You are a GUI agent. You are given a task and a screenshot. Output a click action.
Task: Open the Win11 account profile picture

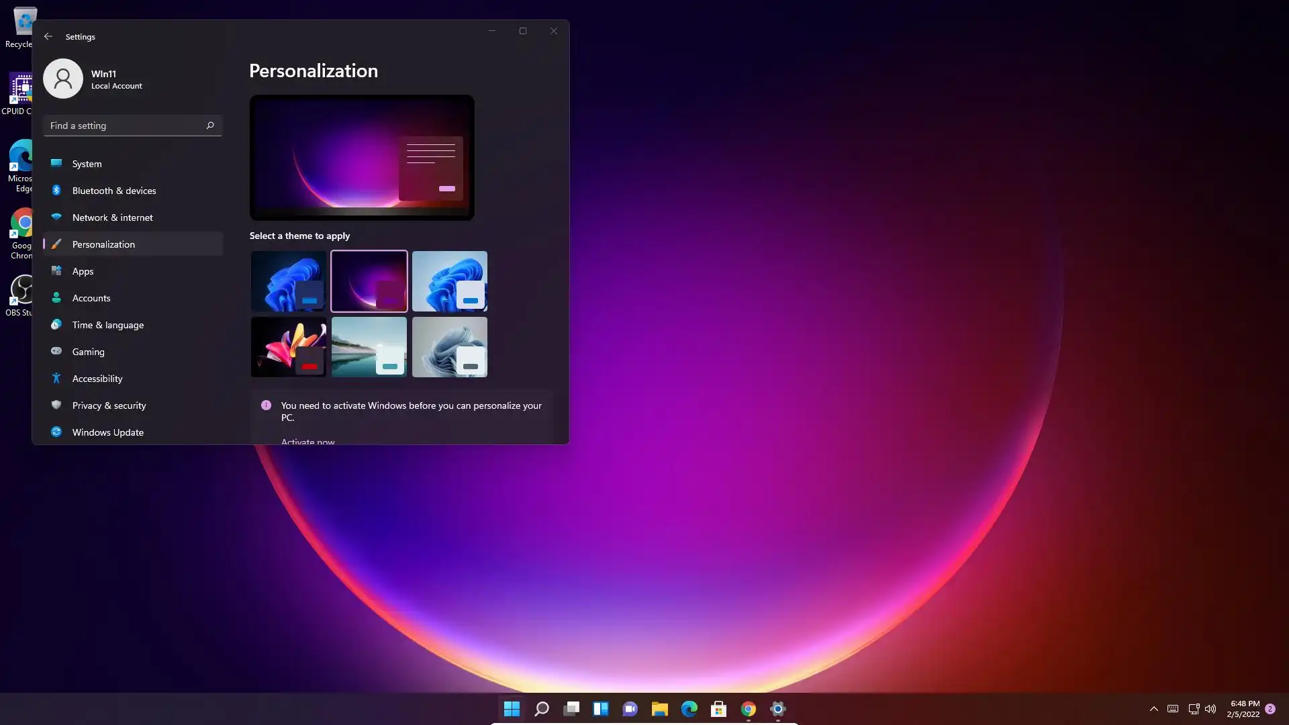coord(63,79)
